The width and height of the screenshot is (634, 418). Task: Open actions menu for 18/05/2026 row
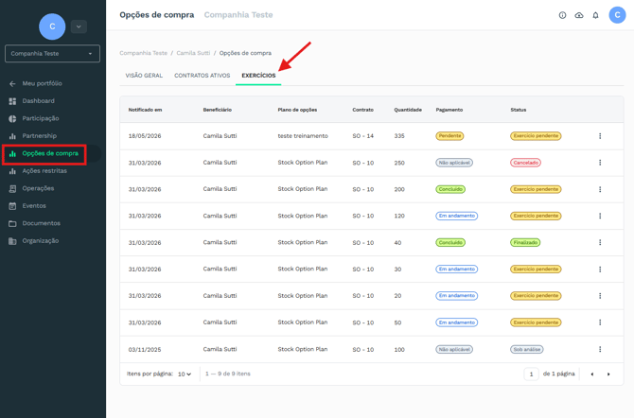coord(600,136)
